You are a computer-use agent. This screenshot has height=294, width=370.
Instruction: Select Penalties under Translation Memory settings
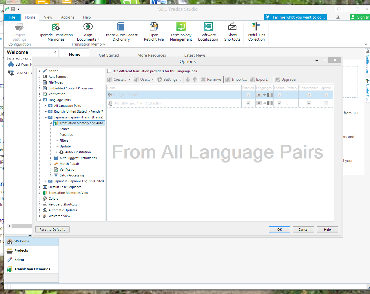point(66,135)
